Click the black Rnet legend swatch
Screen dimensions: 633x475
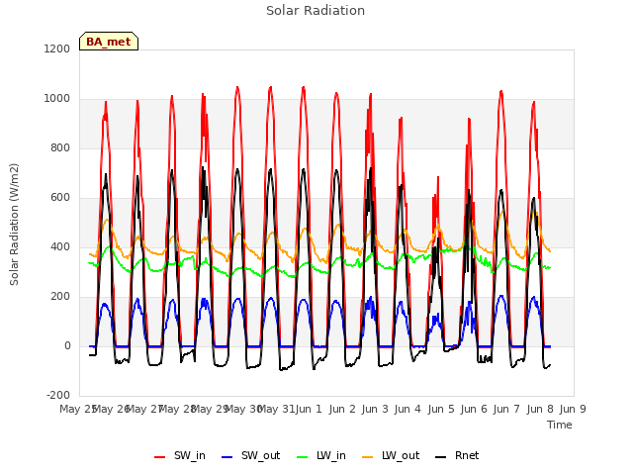point(441,457)
